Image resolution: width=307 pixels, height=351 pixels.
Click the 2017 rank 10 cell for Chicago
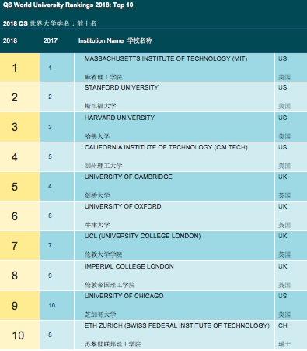click(x=52, y=305)
